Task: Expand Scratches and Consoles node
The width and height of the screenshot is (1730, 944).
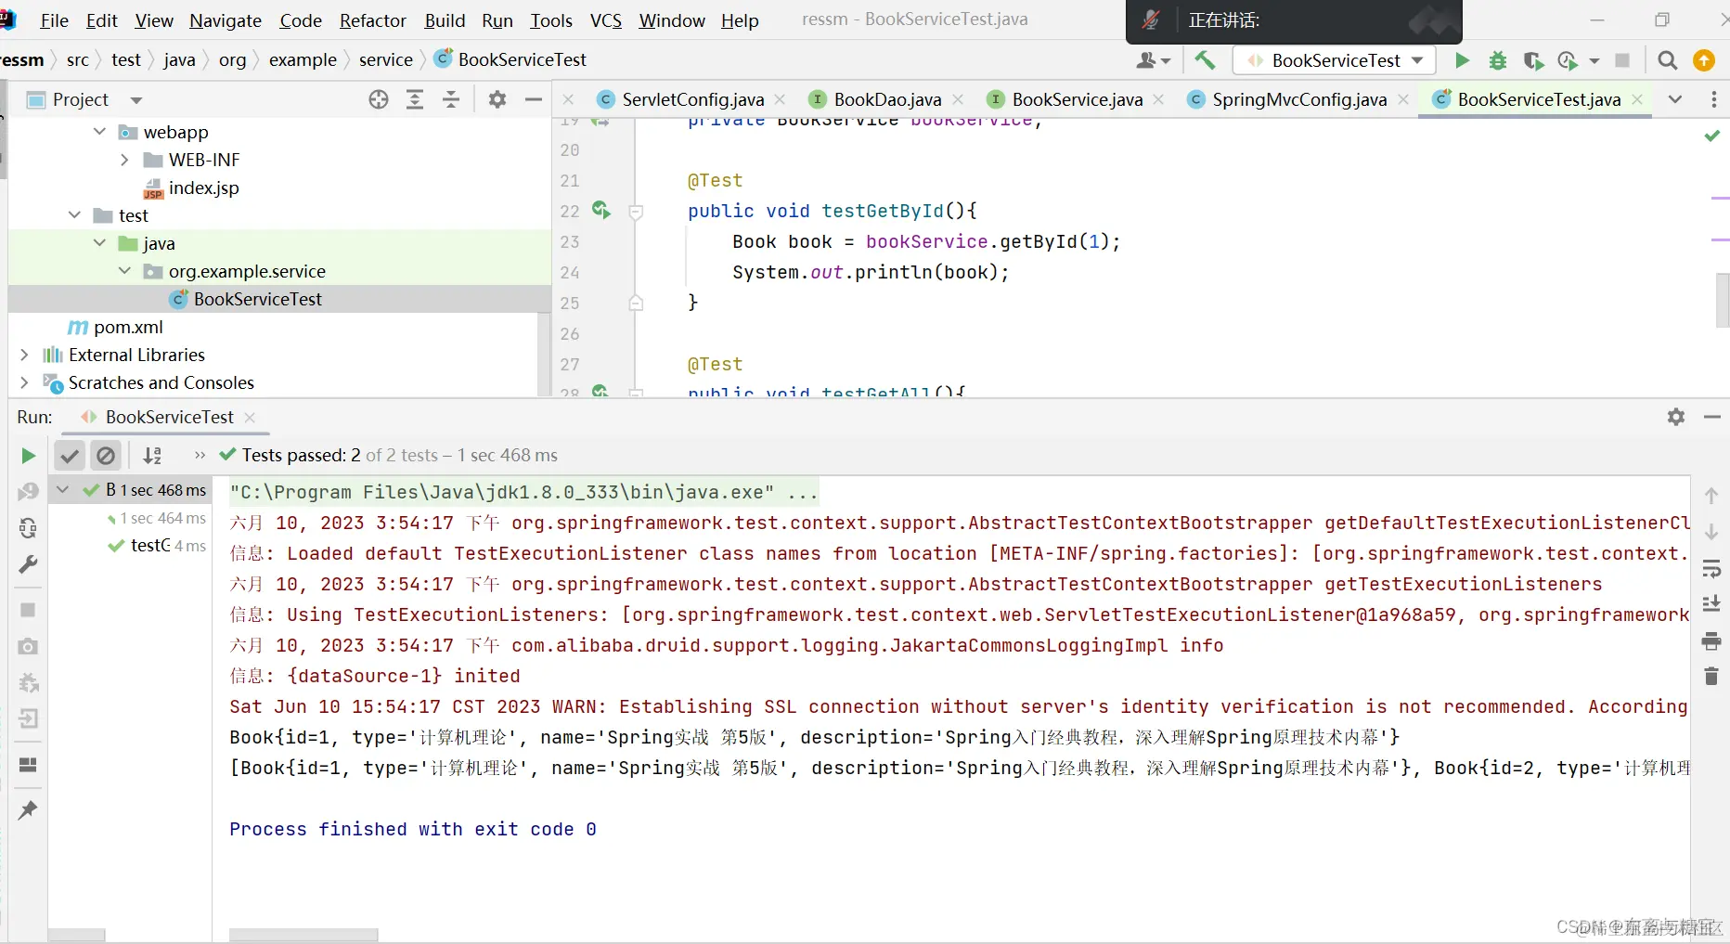Action: pyautogui.click(x=24, y=382)
